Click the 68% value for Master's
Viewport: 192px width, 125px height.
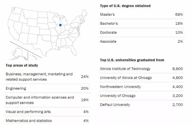[179, 14]
